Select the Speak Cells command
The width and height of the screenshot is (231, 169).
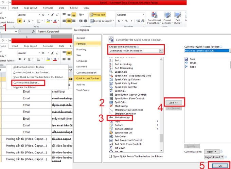pos(121,72)
